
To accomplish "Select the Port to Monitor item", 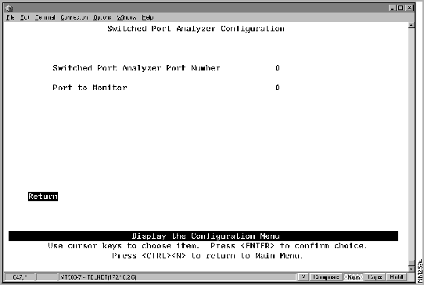I will coord(90,88).
